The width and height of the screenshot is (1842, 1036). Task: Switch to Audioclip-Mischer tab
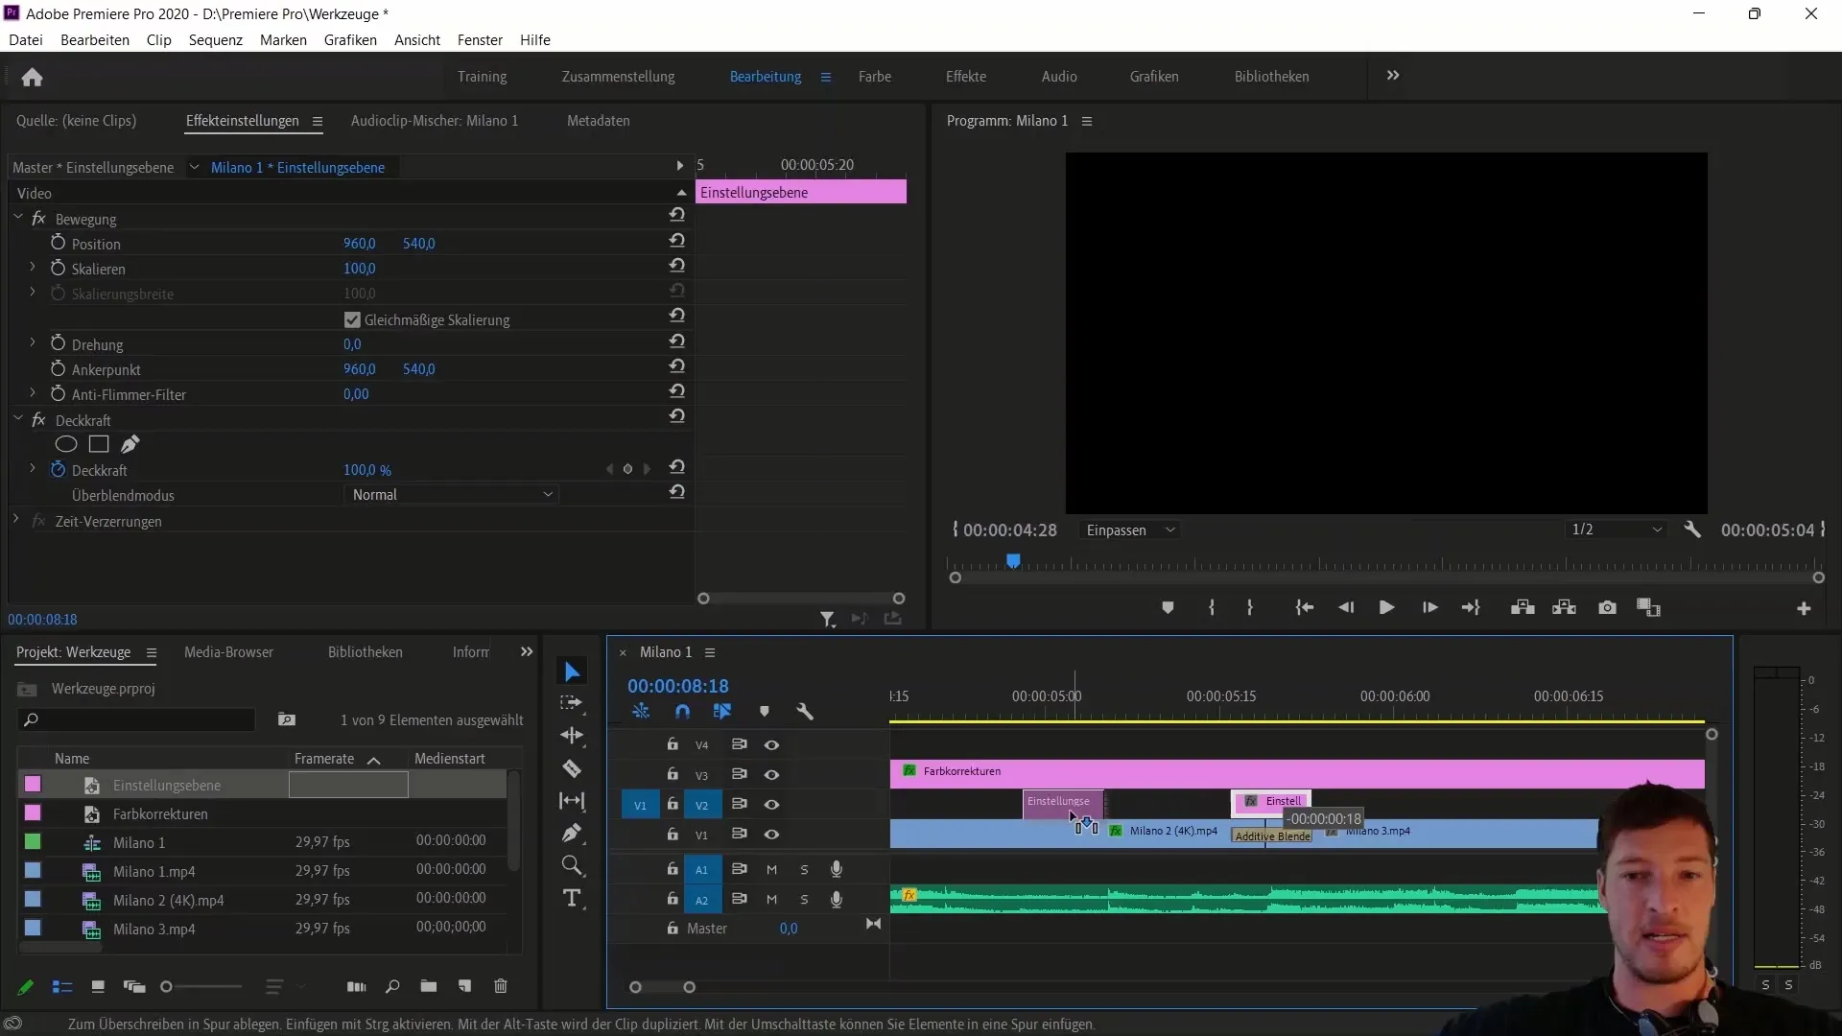coord(435,121)
